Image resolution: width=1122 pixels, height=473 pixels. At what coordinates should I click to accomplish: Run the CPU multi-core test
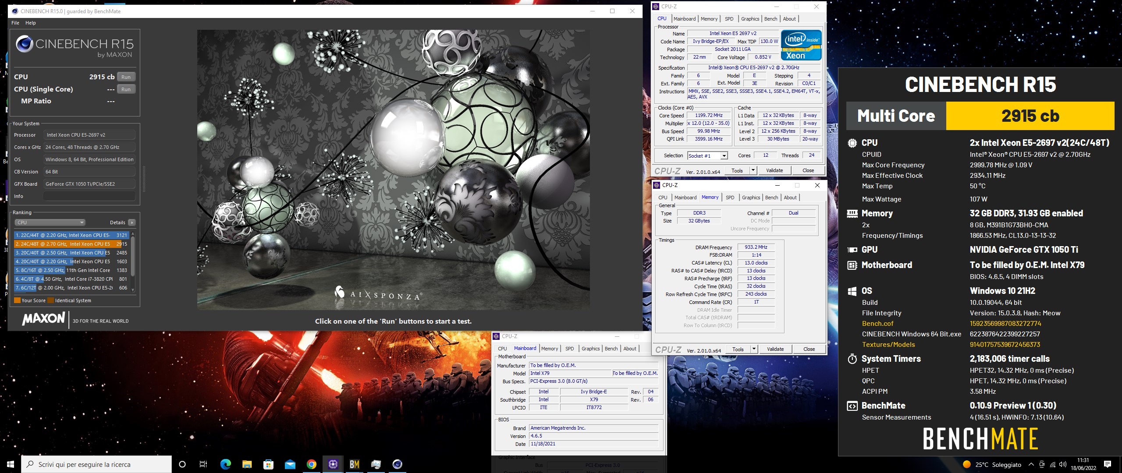(x=126, y=77)
